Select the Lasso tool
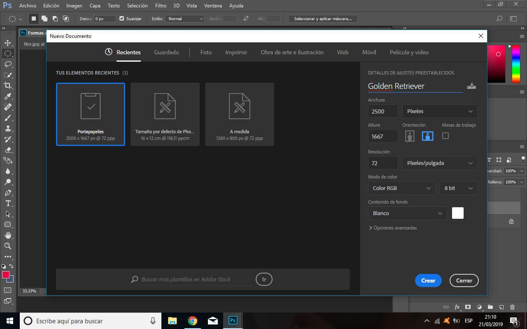 (7, 64)
